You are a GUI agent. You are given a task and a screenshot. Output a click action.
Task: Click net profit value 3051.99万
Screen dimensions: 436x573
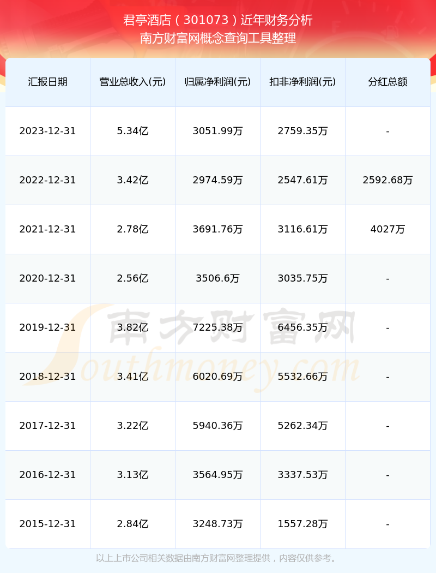click(218, 131)
